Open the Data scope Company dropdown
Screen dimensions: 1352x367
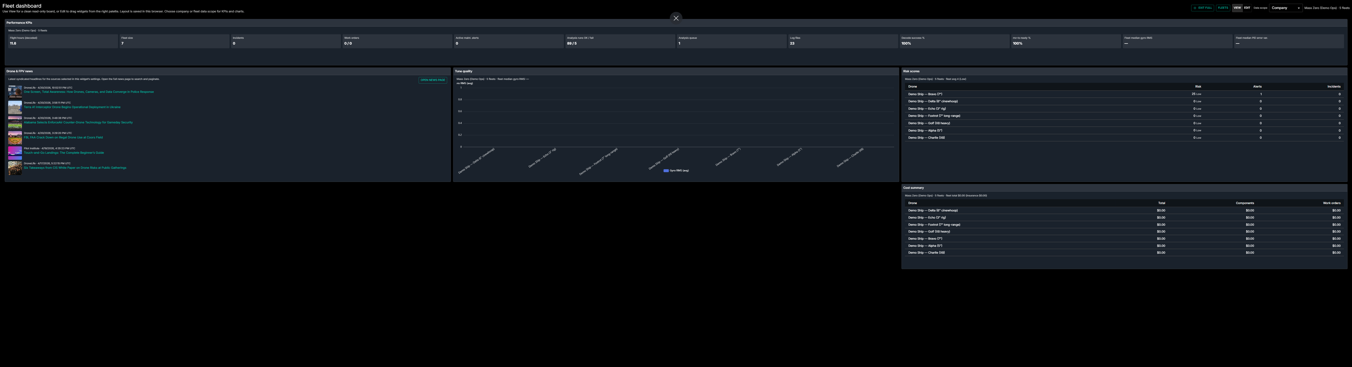pos(1285,8)
